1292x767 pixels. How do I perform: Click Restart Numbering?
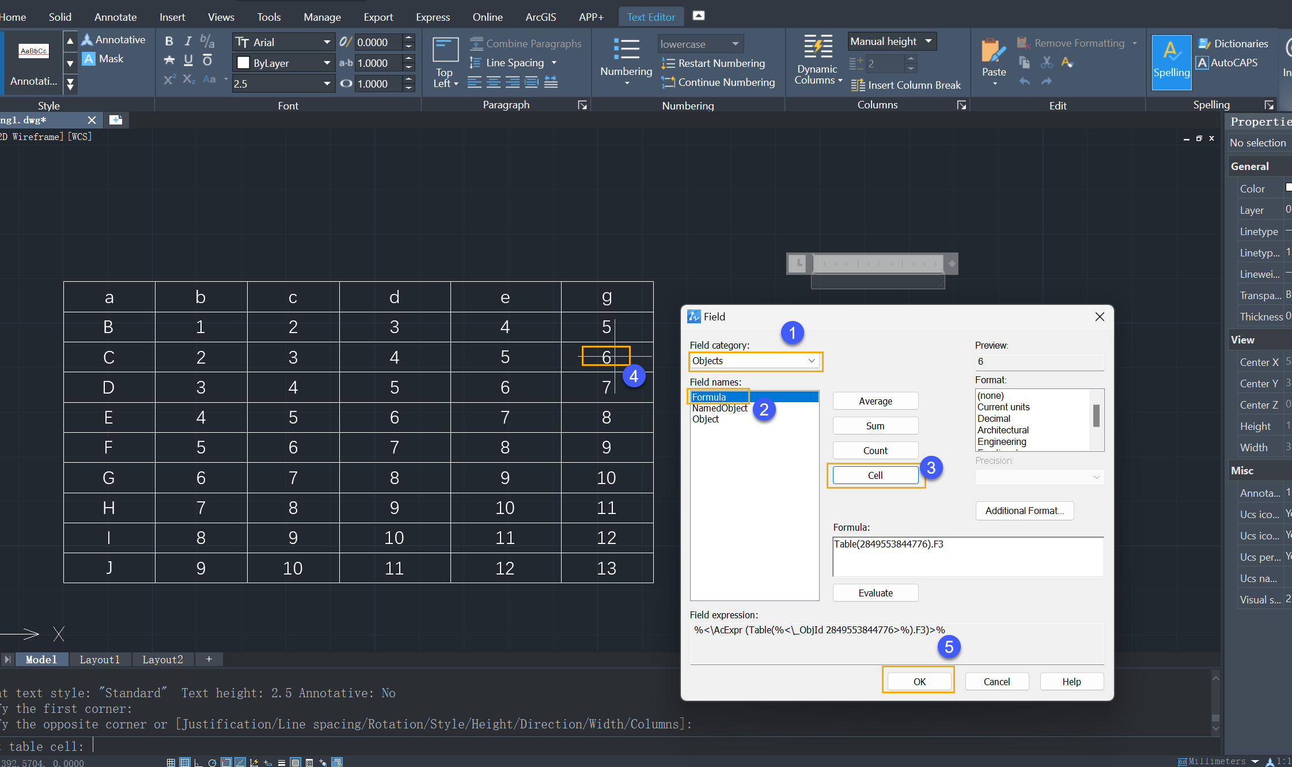pos(713,63)
